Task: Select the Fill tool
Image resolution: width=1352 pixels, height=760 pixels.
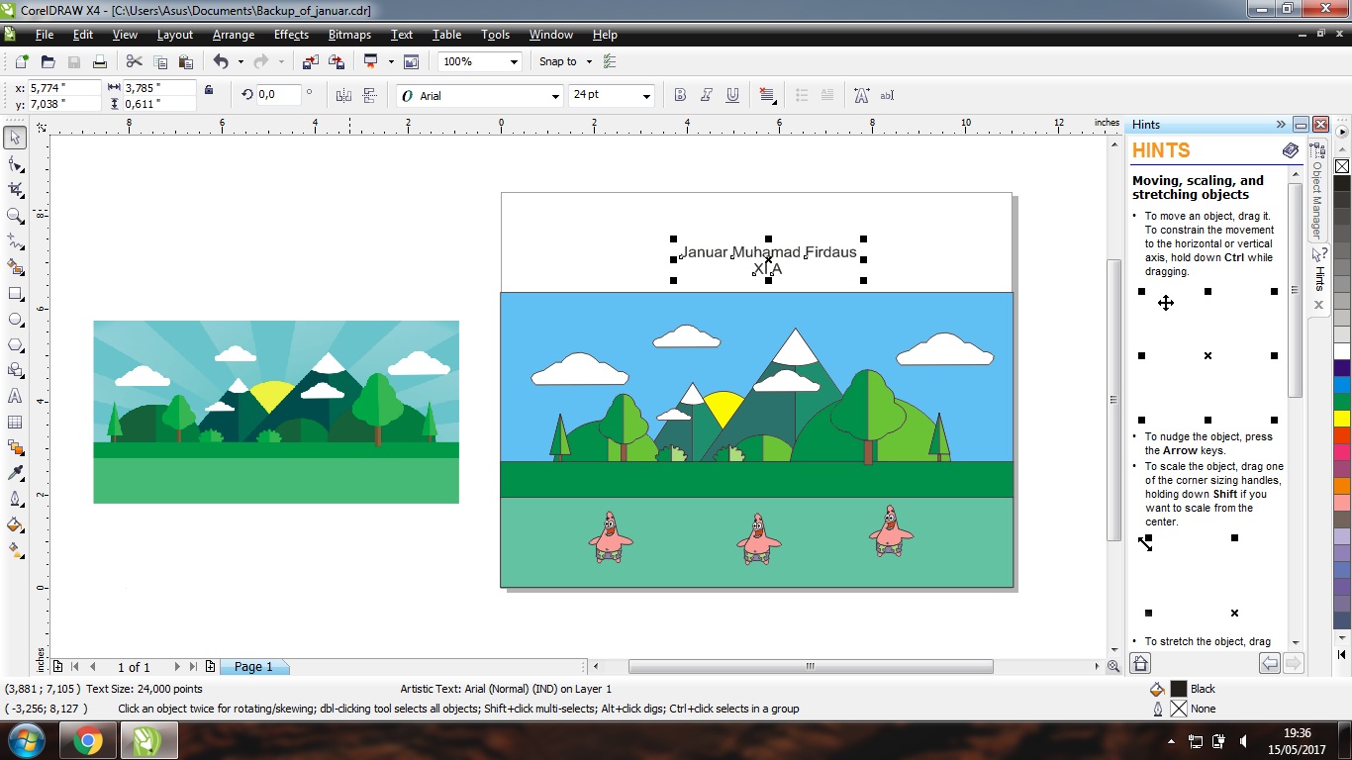Action: [15, 524]
